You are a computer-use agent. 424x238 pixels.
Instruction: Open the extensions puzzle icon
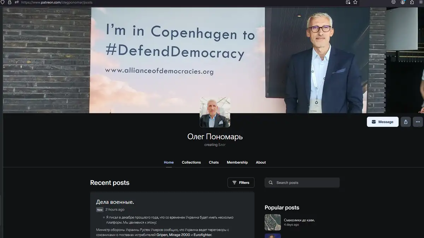pos(412,2)
